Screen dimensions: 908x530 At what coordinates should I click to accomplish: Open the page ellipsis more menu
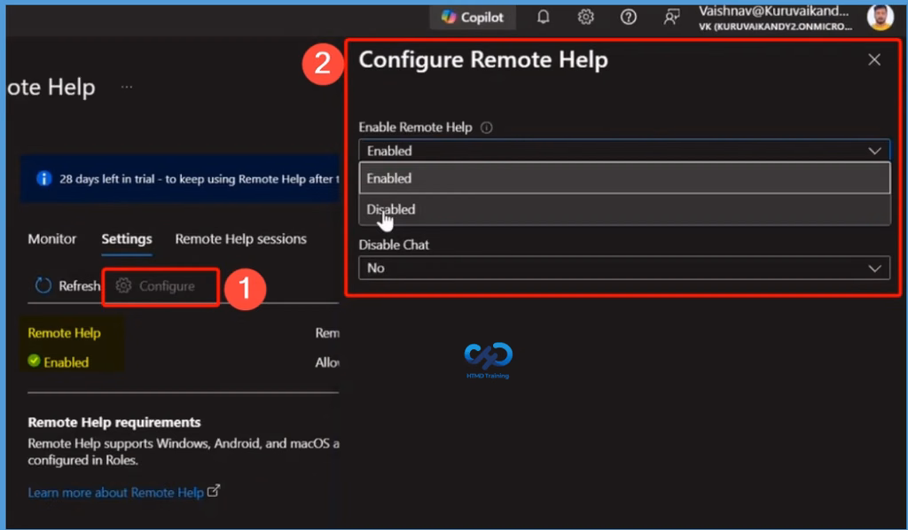coord(127,87)
